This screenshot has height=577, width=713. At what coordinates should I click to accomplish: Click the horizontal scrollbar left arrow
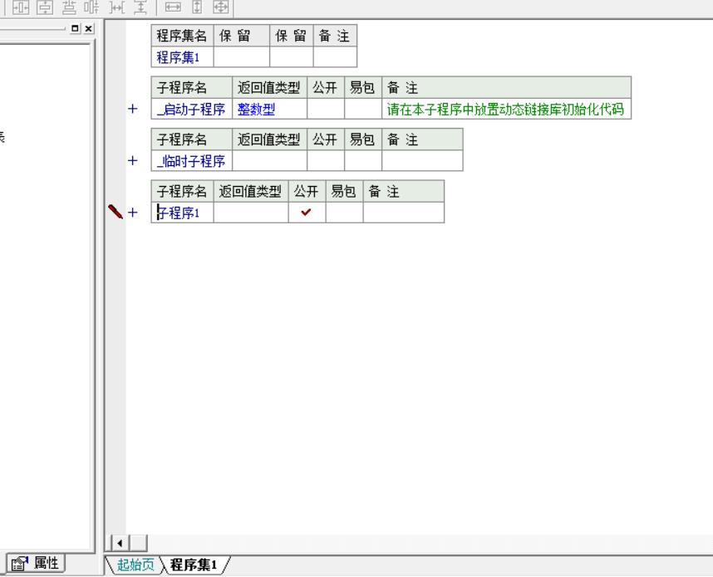[x=120, y=542]
